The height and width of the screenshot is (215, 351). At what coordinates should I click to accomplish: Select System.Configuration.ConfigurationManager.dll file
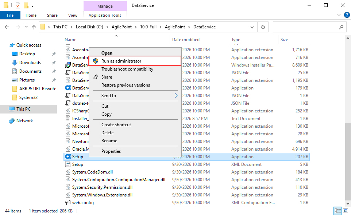119,179
